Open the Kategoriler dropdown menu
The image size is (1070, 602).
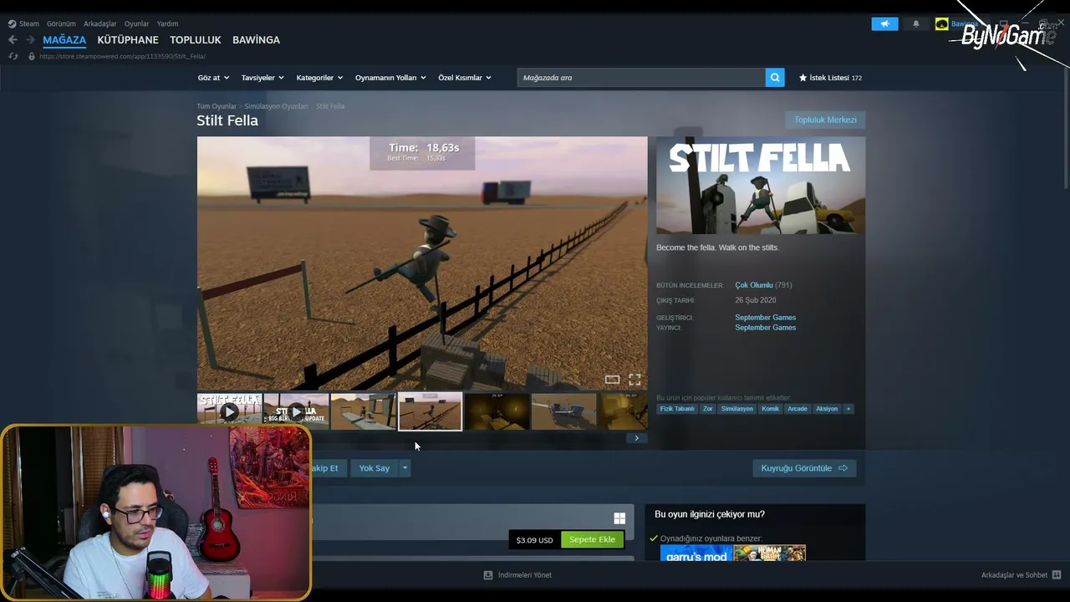click(319, 78)
